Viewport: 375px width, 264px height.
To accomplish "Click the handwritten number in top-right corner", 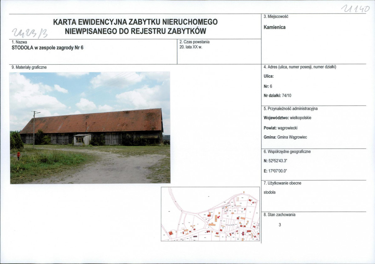I will tap(355, 9).
